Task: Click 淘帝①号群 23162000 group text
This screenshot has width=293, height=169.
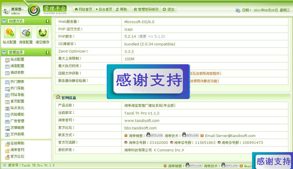Action: [148, 143]
